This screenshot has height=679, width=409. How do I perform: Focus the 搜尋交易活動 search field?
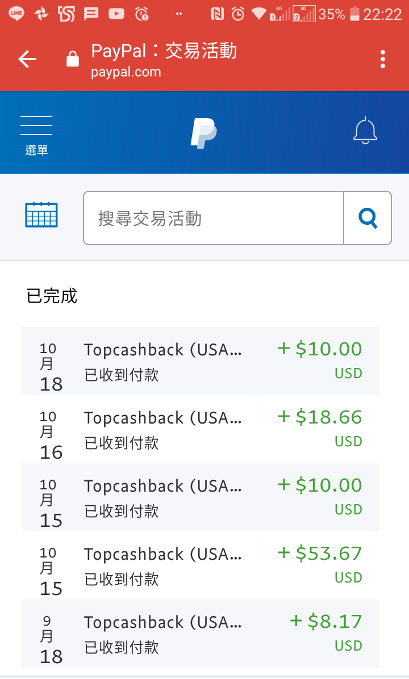214,218
